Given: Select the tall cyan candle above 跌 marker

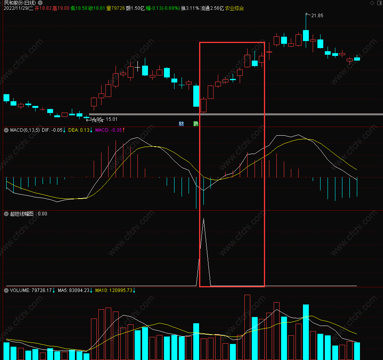Looking at the screenshot, I should [196, 96].
